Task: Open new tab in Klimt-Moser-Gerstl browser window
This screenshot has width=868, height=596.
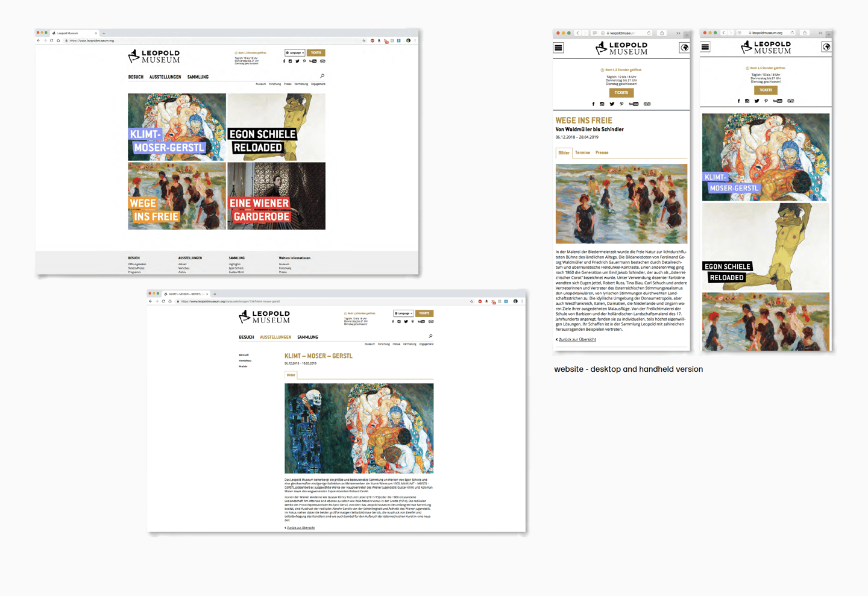Action: (215, 294)
